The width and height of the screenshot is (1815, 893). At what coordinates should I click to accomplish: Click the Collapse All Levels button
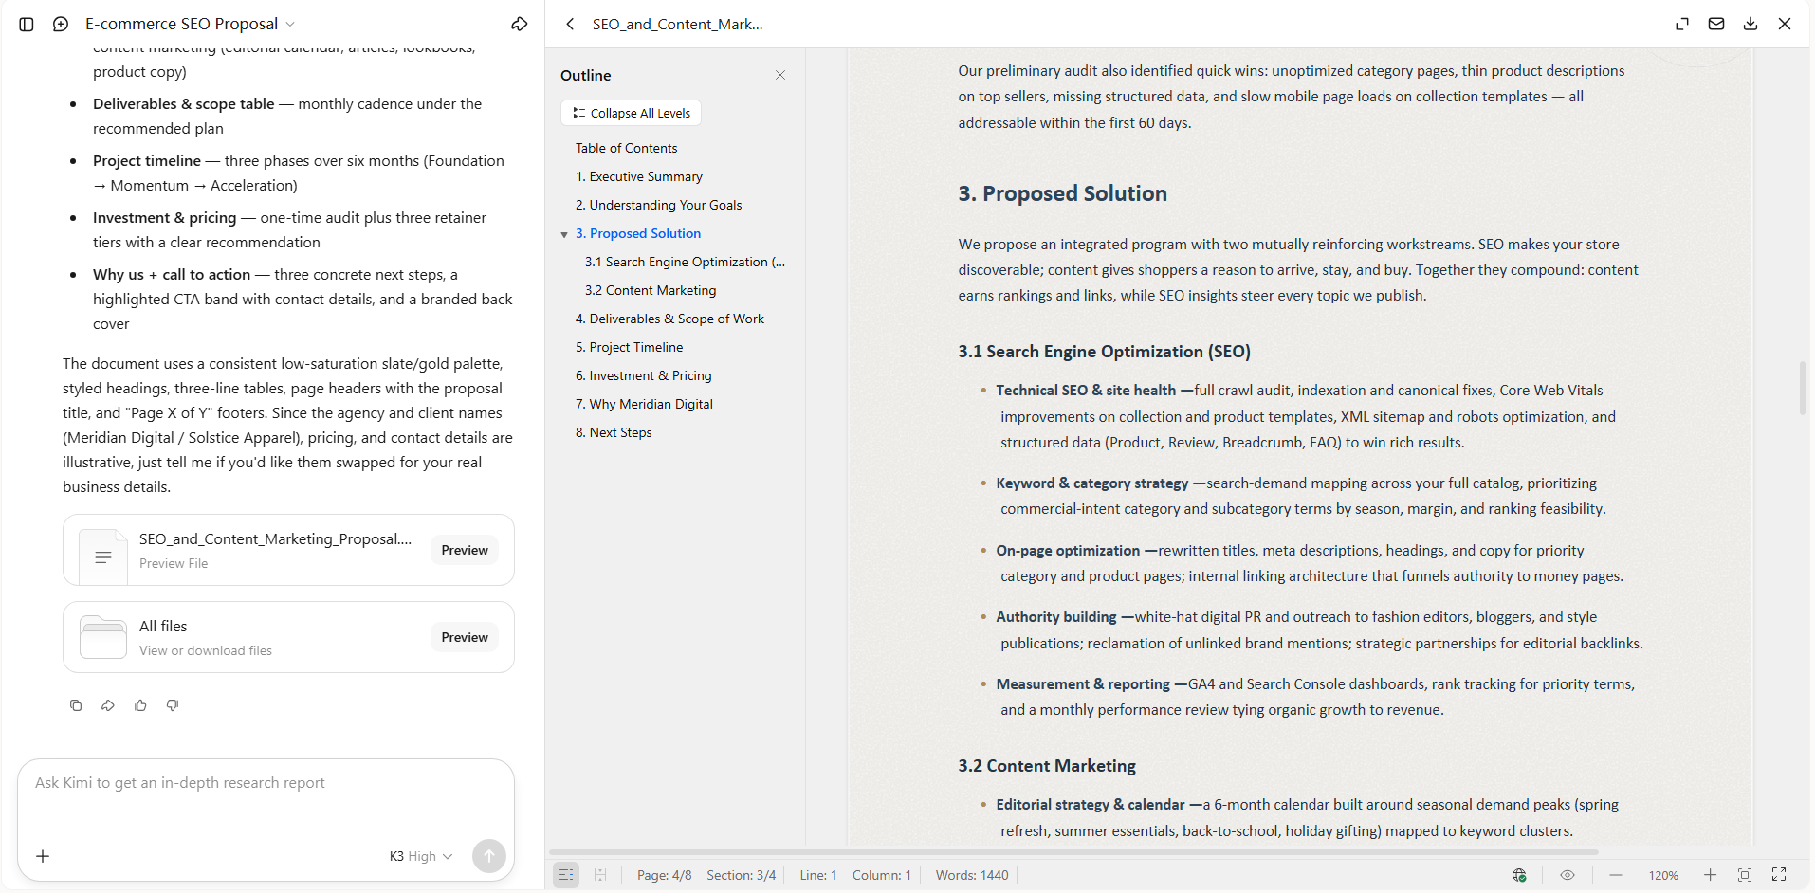(632, 113)
